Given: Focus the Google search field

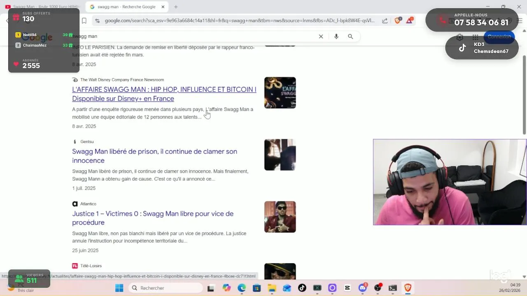Looking at the screenshot, I should click(x=194, y=36).
